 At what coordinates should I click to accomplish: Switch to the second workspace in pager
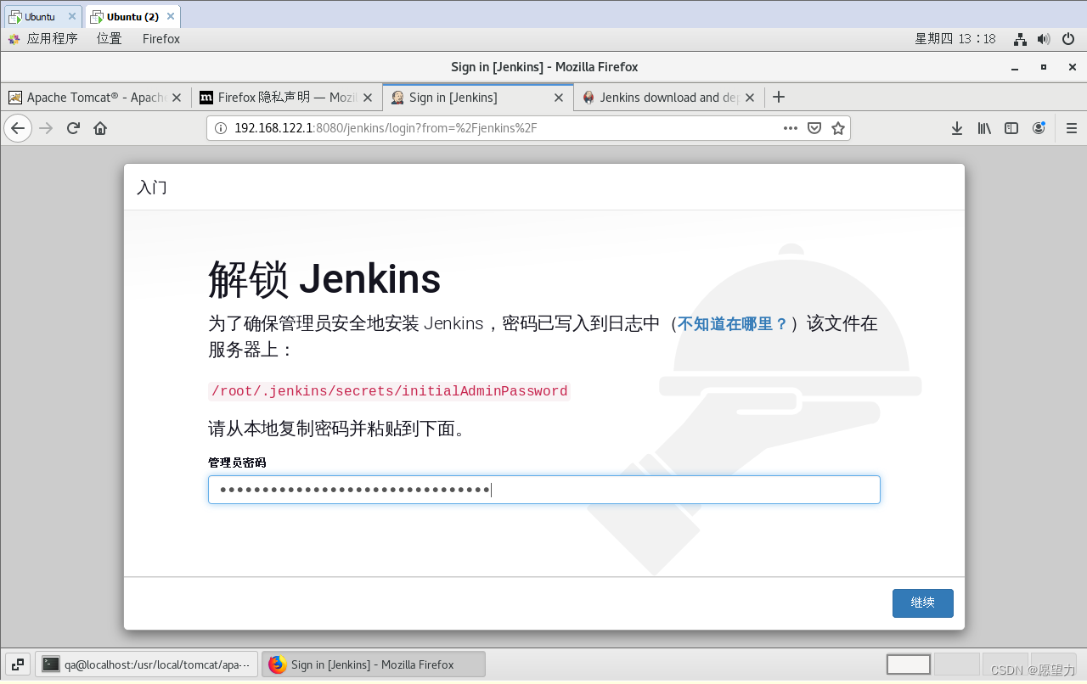coord(956,664)
